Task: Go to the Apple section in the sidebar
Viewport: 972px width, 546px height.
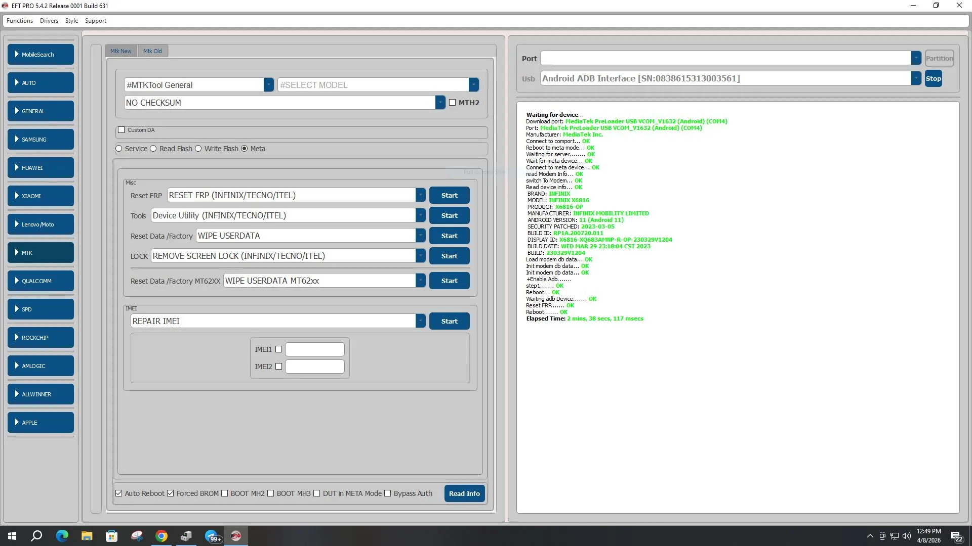Action: tap(40, 423)
